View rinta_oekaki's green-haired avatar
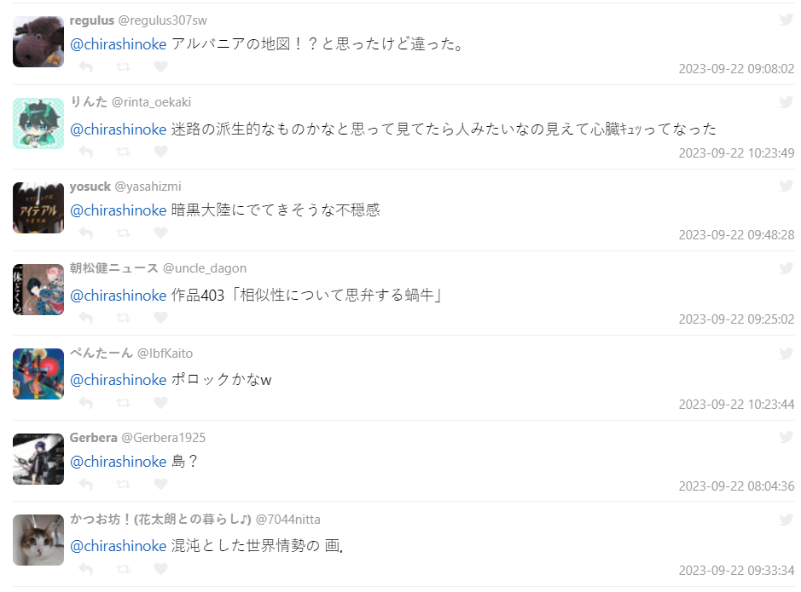The width and height of the screenshot is (801, 592). tap(38, 124)
